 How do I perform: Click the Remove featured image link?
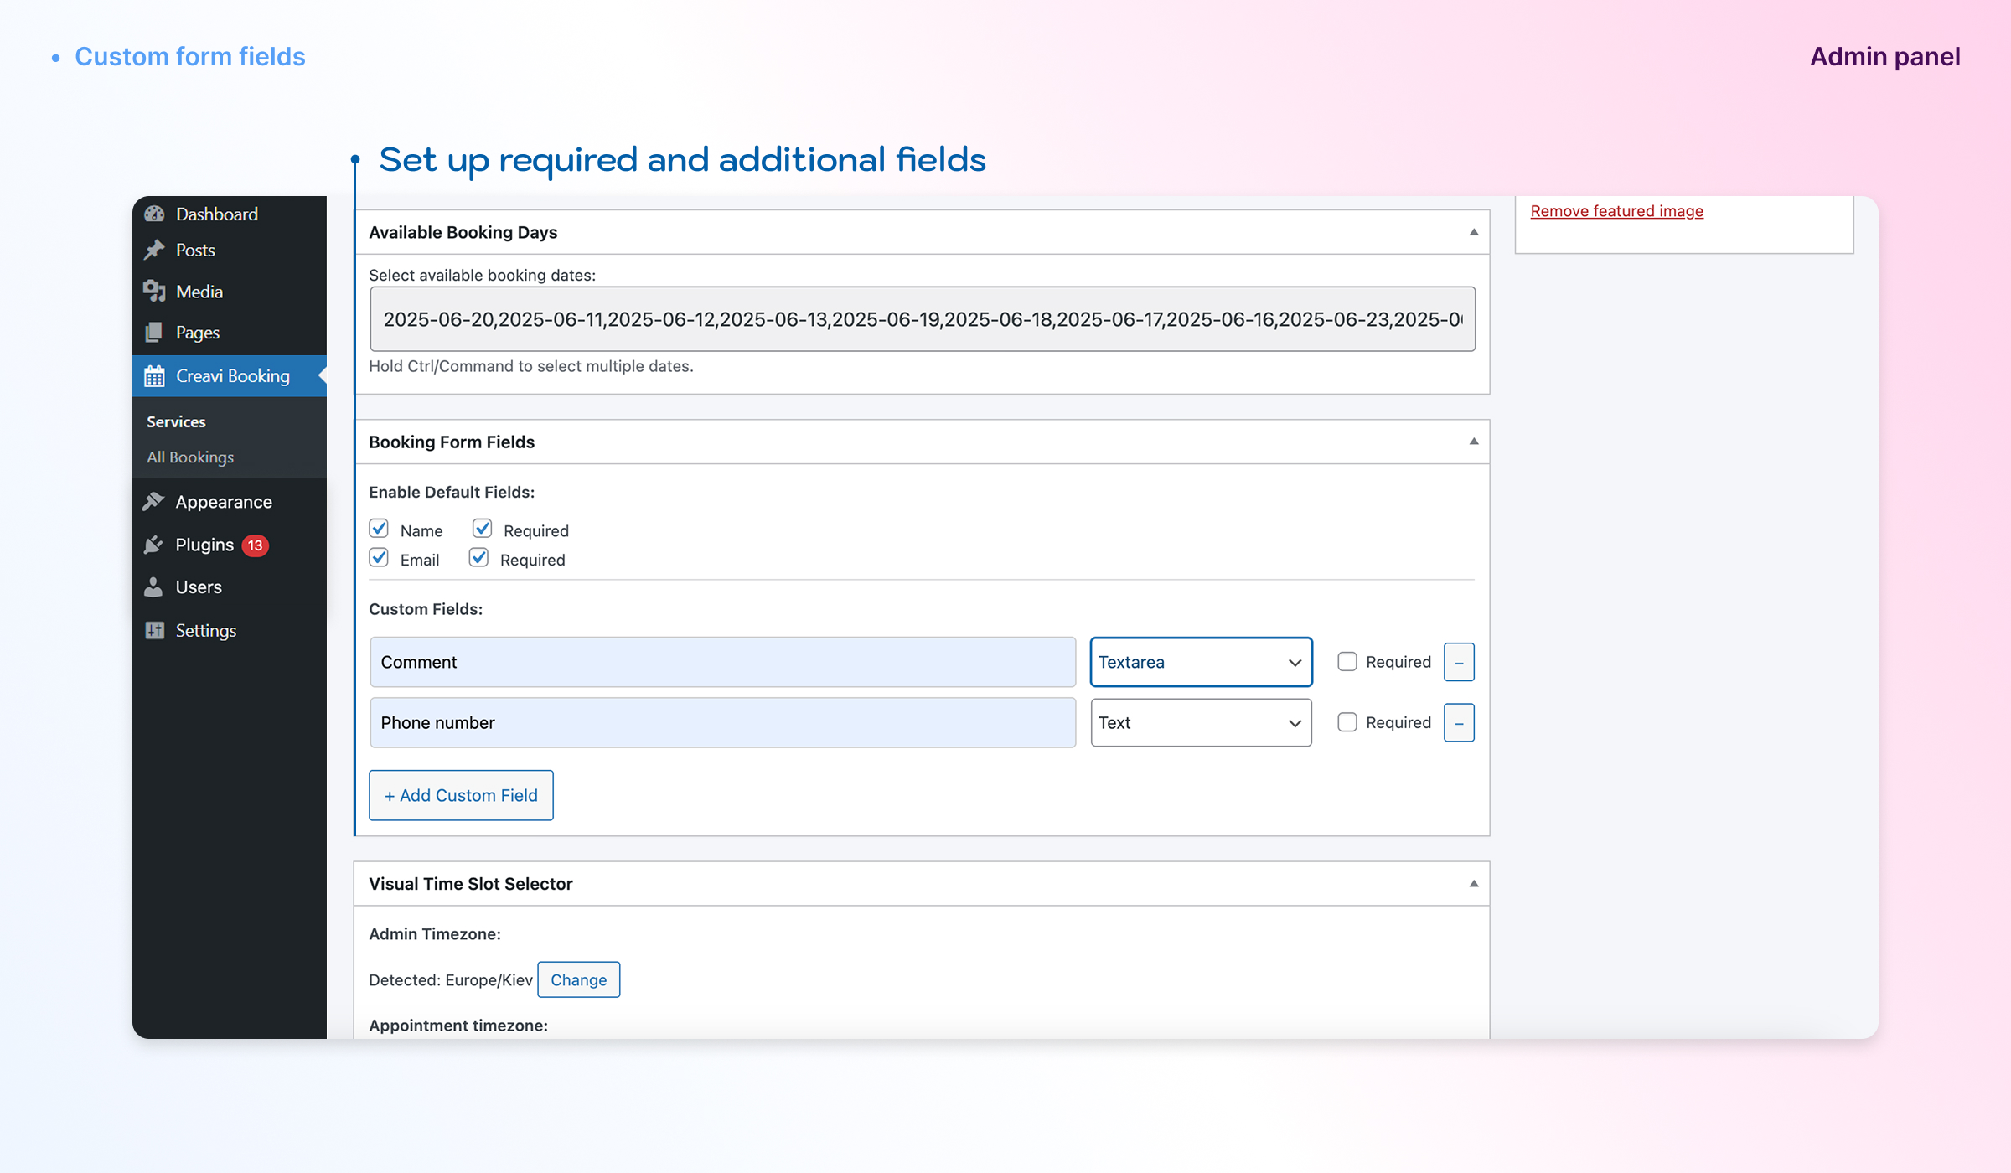[1616, 211]
